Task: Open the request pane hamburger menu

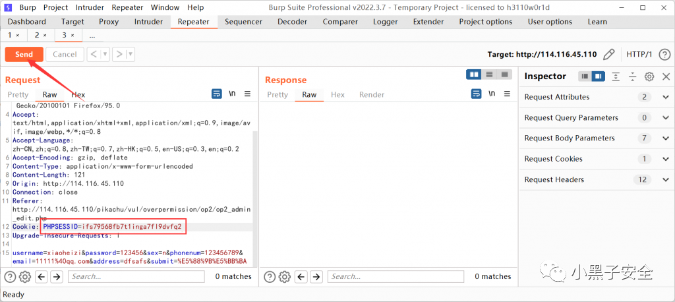Action: tap(248, 94)
